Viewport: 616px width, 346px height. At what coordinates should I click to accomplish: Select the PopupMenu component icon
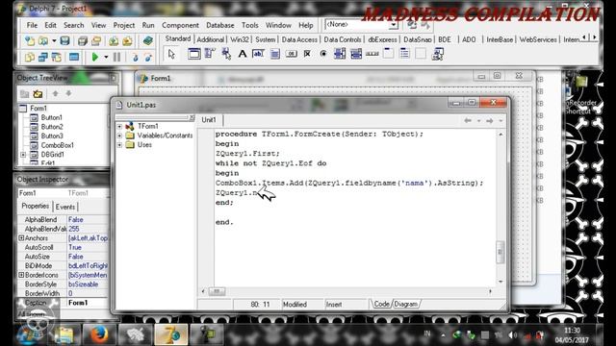(226, 54)
